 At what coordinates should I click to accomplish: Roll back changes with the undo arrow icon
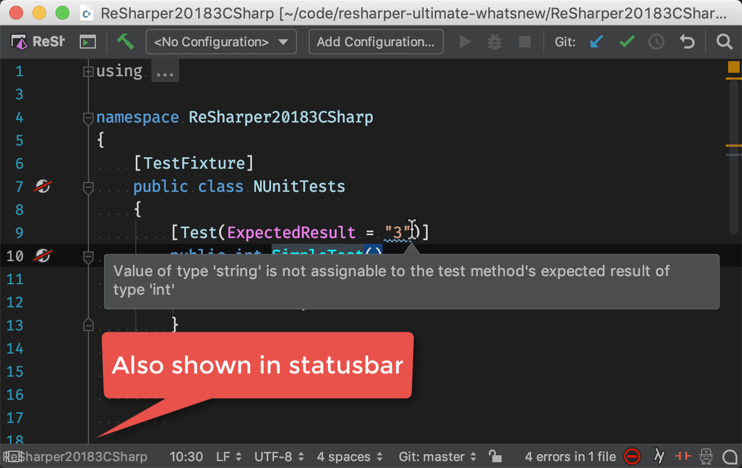(686, 41)
